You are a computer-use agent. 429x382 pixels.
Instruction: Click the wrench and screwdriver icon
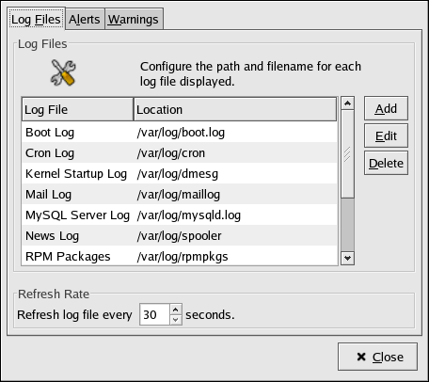[x=63, y=72]
